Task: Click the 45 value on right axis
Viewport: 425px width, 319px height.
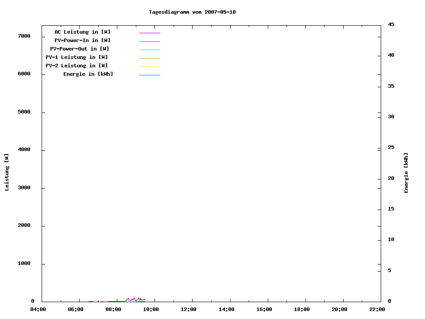Action: pos(391,24)
